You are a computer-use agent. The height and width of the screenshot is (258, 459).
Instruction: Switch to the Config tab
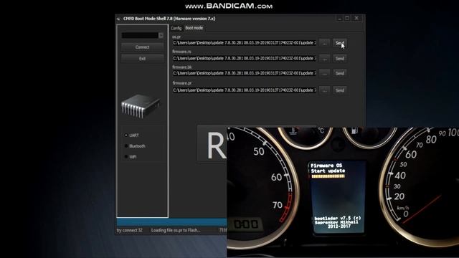[176, 28]
